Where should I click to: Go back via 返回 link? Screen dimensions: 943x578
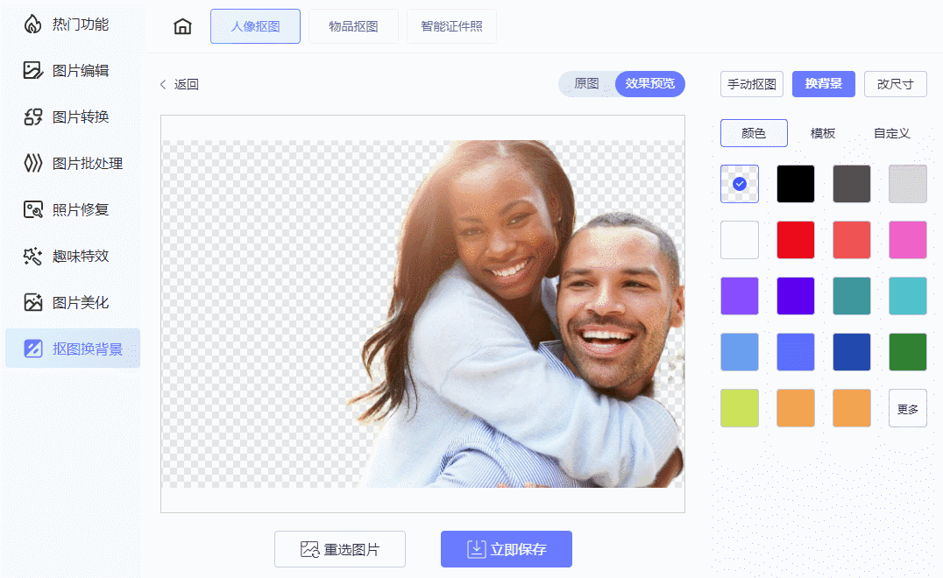pyautogui.click(x=186, y=84)
